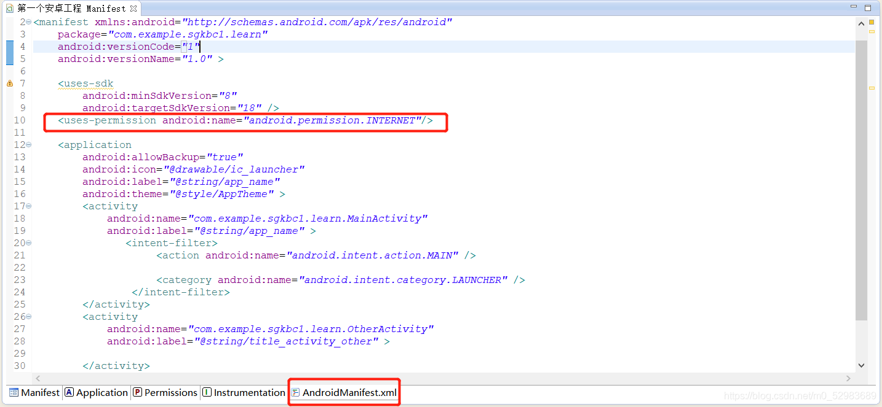The height and width of the screenshot is (407, 882).
Task: Click line number 10 in the gutter
Action: click(19, 120)
